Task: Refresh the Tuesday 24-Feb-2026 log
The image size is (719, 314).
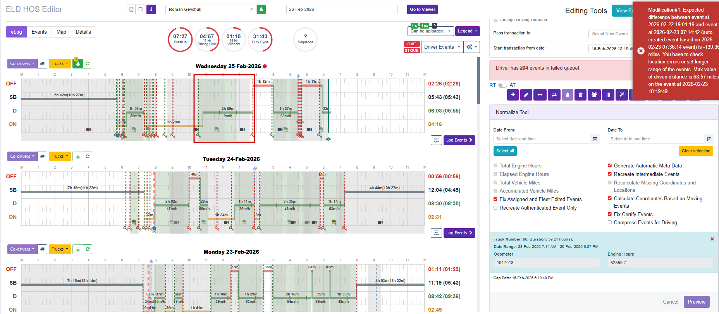Action: coord(88,156)
